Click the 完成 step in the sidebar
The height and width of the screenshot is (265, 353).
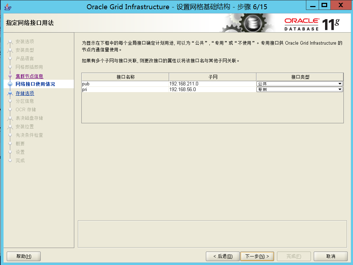[20, 160]
